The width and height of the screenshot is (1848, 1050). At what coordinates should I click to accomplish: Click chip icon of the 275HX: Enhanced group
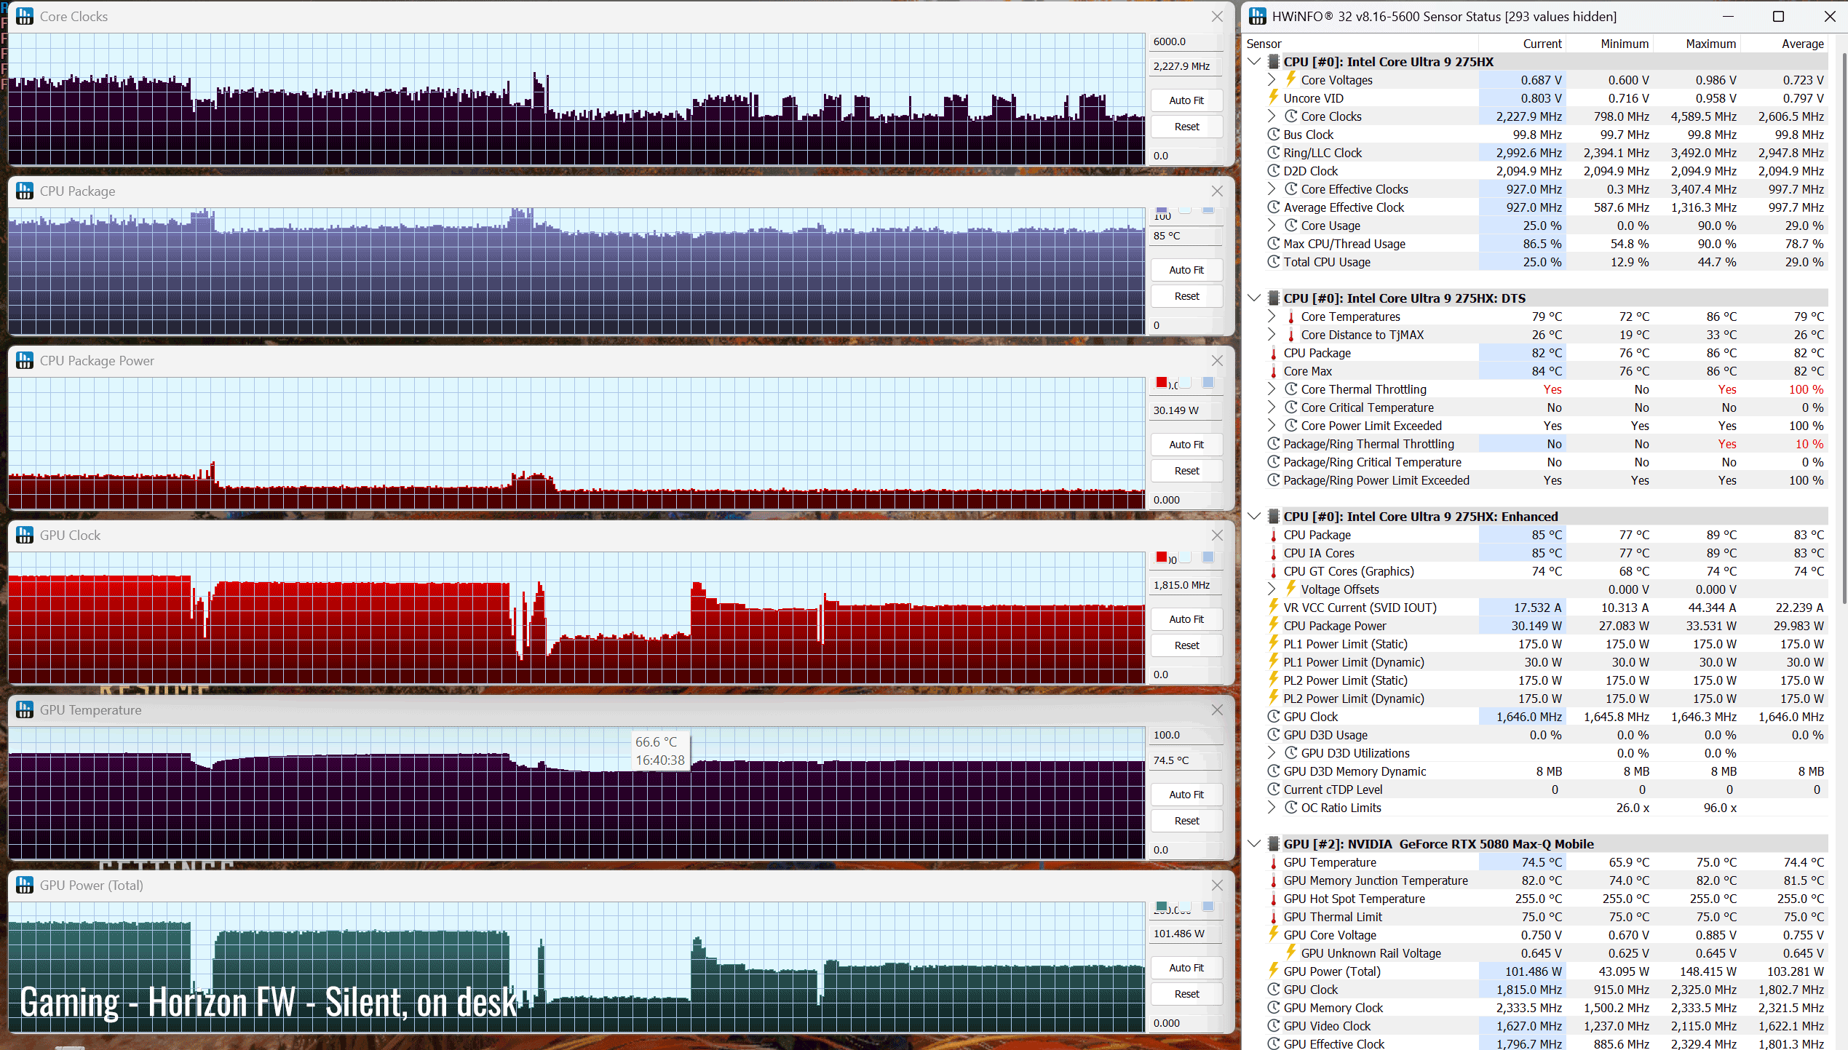(1274, 516)
